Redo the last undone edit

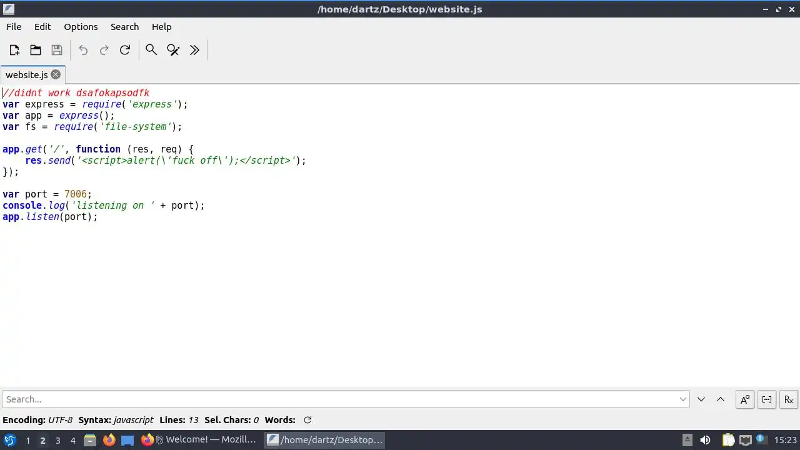pos(104,50)
